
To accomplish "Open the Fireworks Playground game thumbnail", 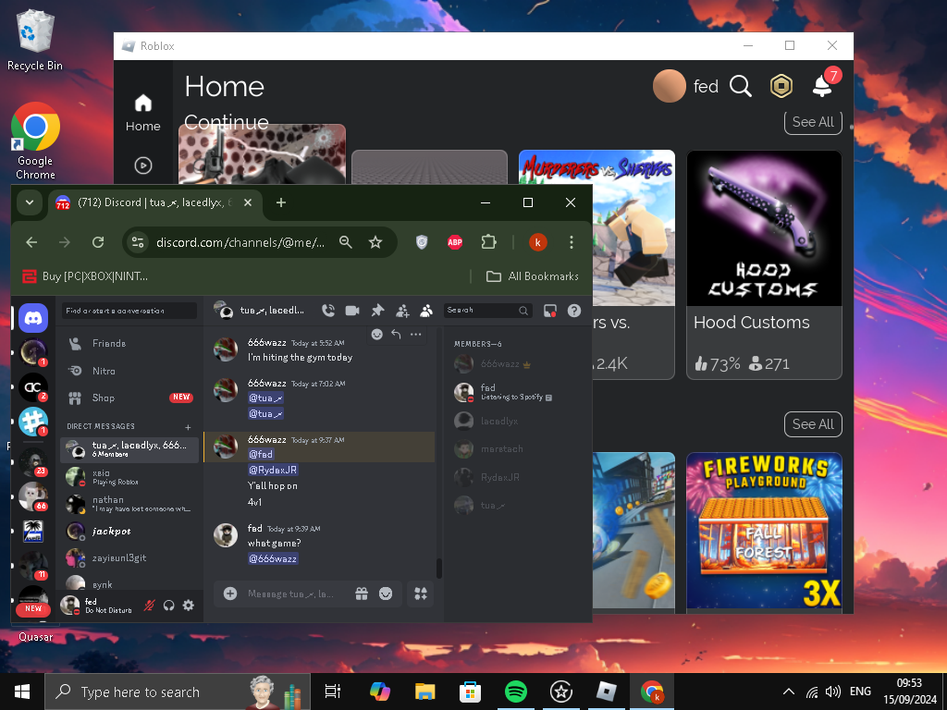I will [765, 530].
